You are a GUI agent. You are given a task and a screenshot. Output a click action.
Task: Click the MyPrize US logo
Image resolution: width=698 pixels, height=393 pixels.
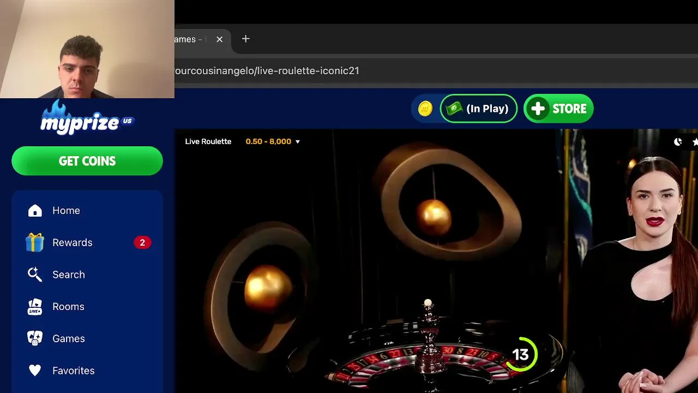87,117
